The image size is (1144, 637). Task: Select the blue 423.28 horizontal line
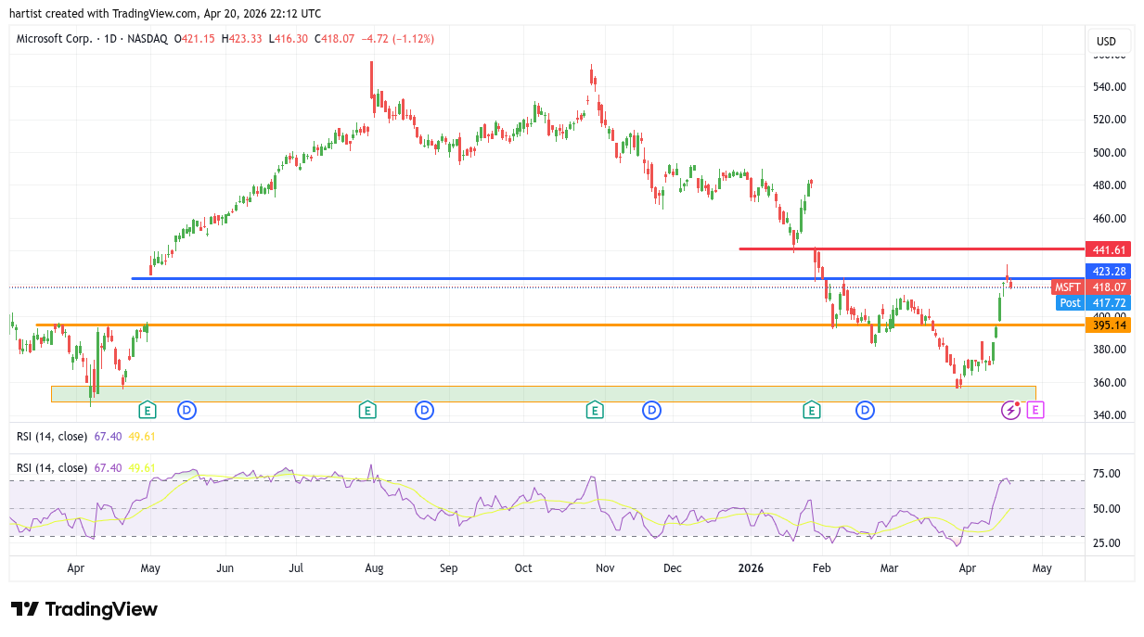(557, 278)
